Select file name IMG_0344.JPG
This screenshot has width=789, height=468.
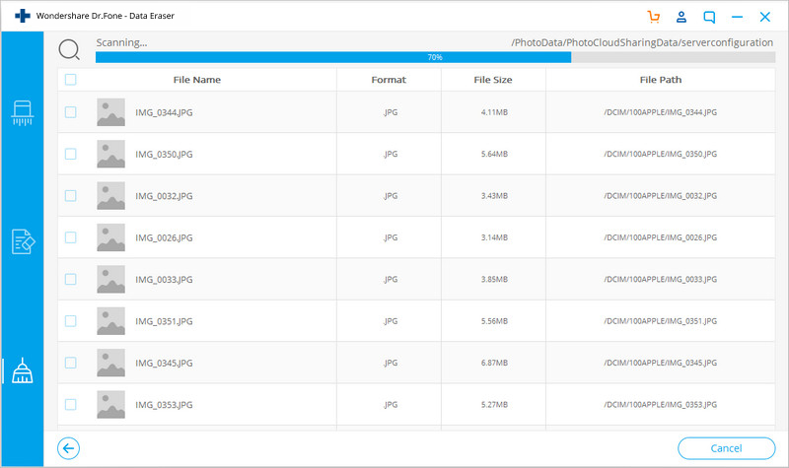tap(164, 112)
